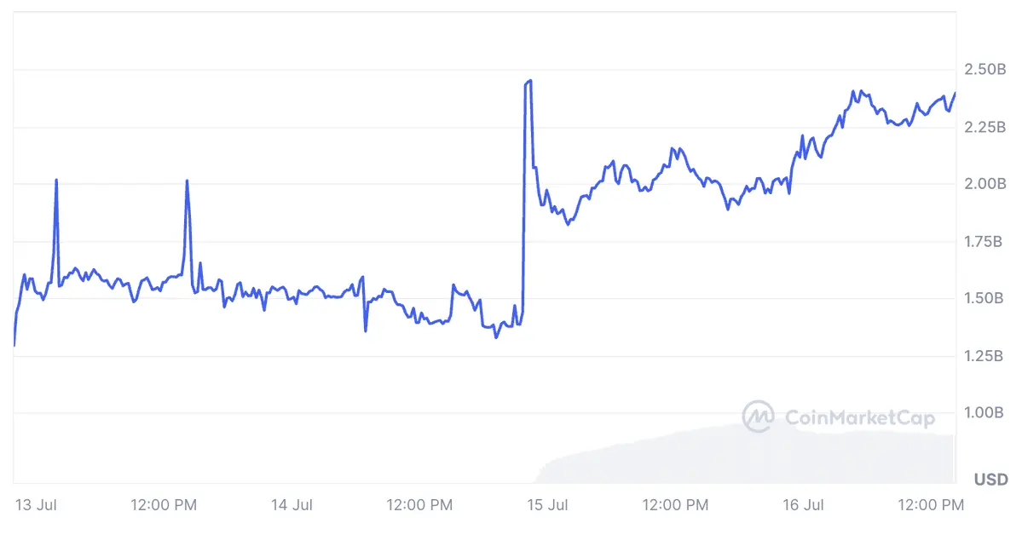Select the 14 Jul date label
Viewport: 1022px width, 546px height.
click(x=292, y=505)
